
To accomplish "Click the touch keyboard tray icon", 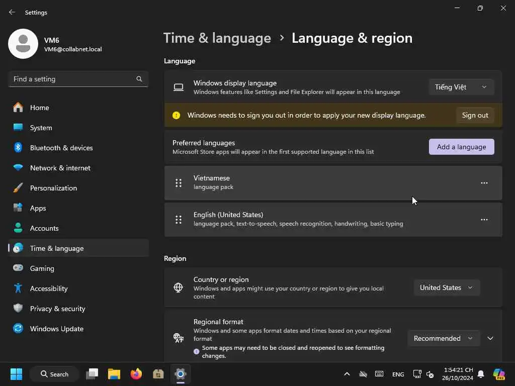I will coord(379,374).
